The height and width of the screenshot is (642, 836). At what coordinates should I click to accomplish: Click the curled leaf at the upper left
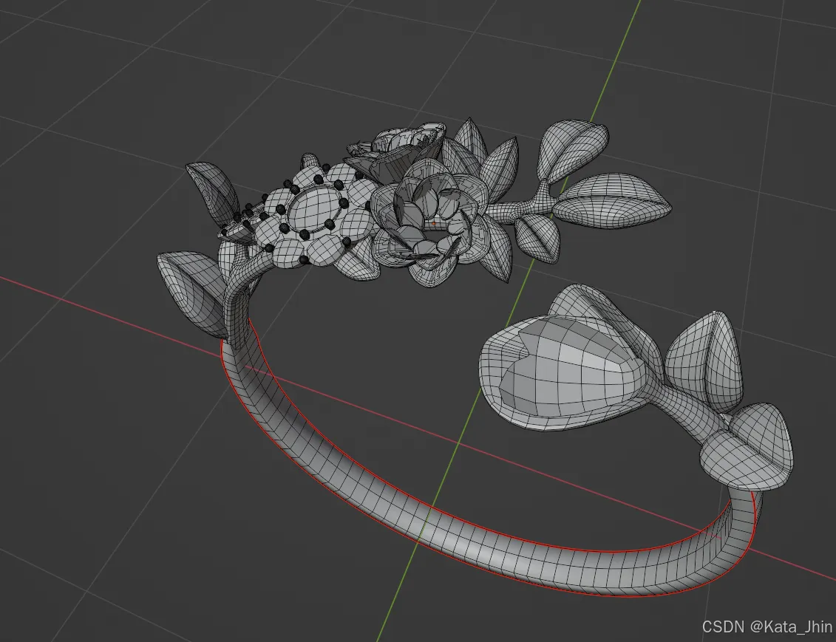[212, 194]
